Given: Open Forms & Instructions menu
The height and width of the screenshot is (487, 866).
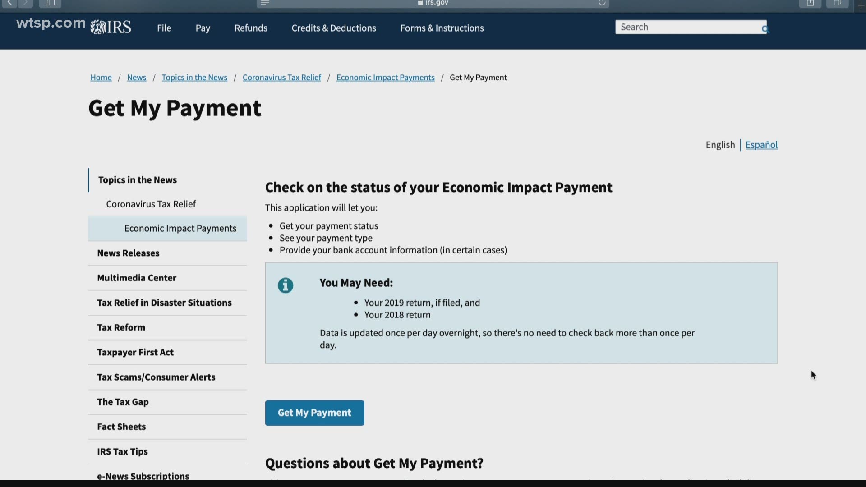Looking at the screenshot, I should point(442,28).
